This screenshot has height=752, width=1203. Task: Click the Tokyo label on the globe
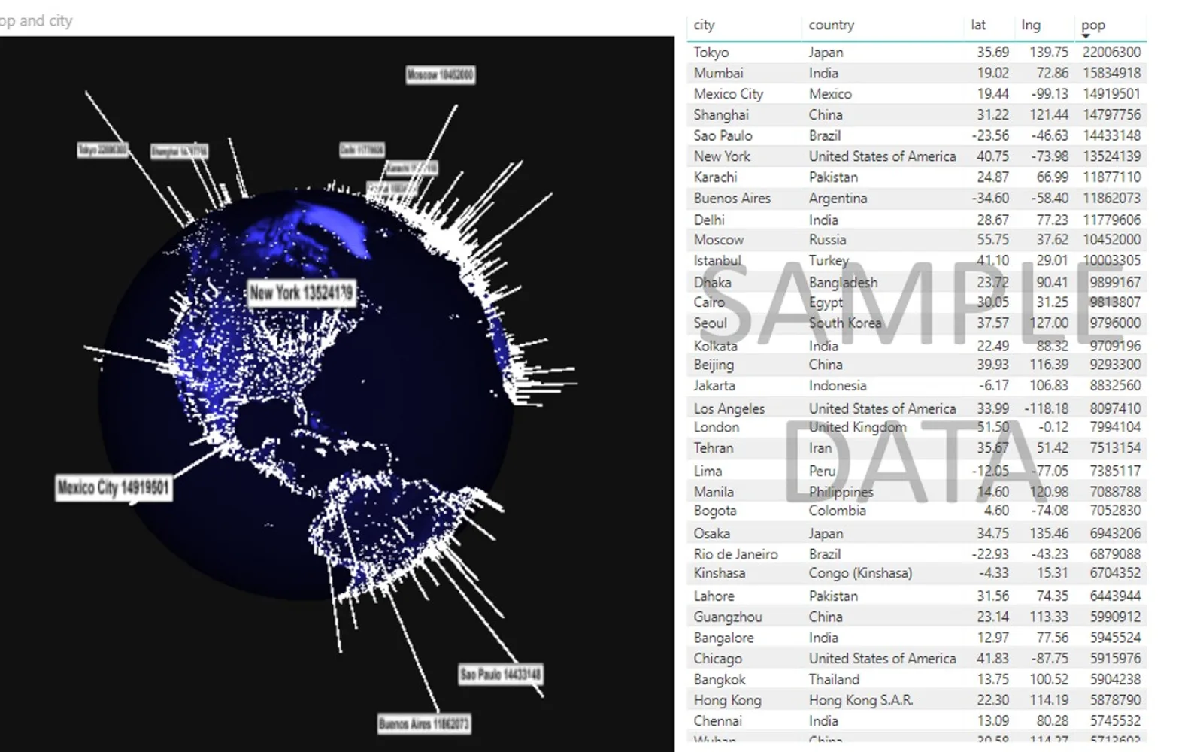(102, 150)
